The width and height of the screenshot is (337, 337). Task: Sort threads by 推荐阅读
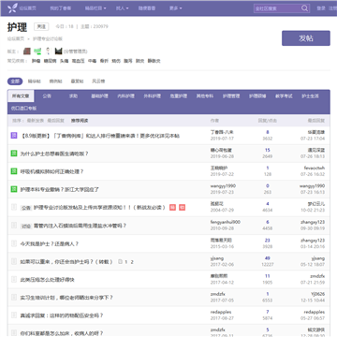(x=80, y=120)
